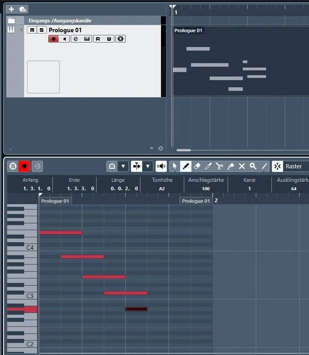Click bar 1 marker in project ruler
The image size is (309, 355).
[x=176, y=13]
